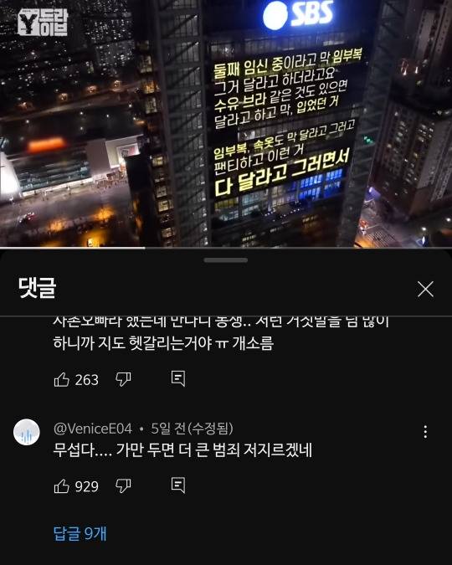
Task: Open the @VeniceE04 username link
Action: click(x=93, y=429)
